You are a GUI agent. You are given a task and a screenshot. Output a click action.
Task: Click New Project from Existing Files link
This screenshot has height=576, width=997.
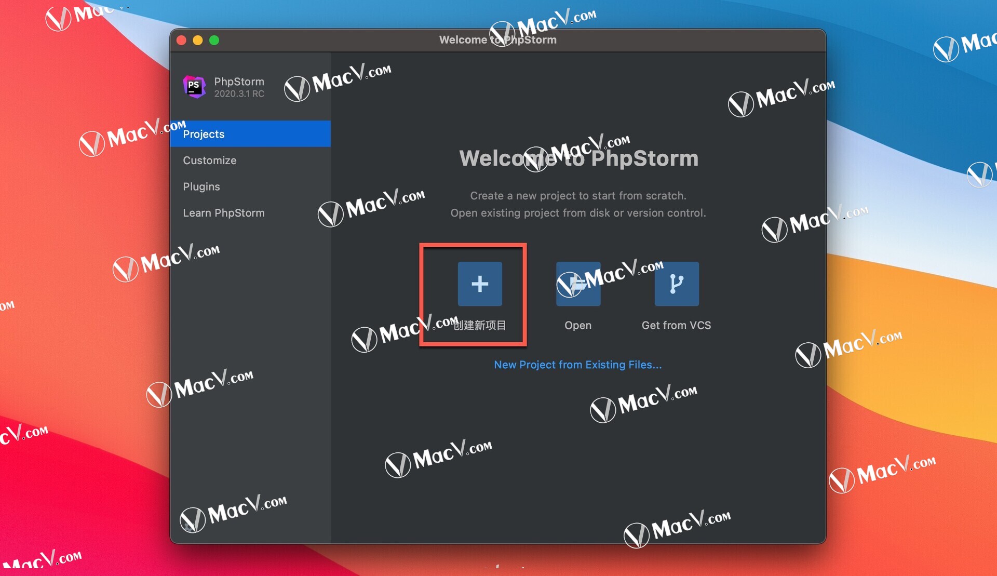[578, 365]
